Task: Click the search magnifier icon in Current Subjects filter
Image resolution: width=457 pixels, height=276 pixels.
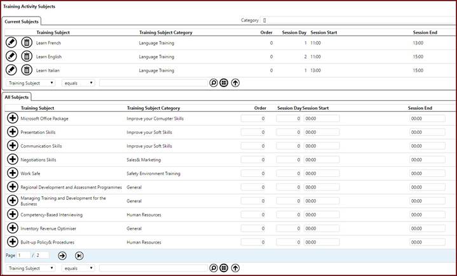Action: [x=214, y=82]
